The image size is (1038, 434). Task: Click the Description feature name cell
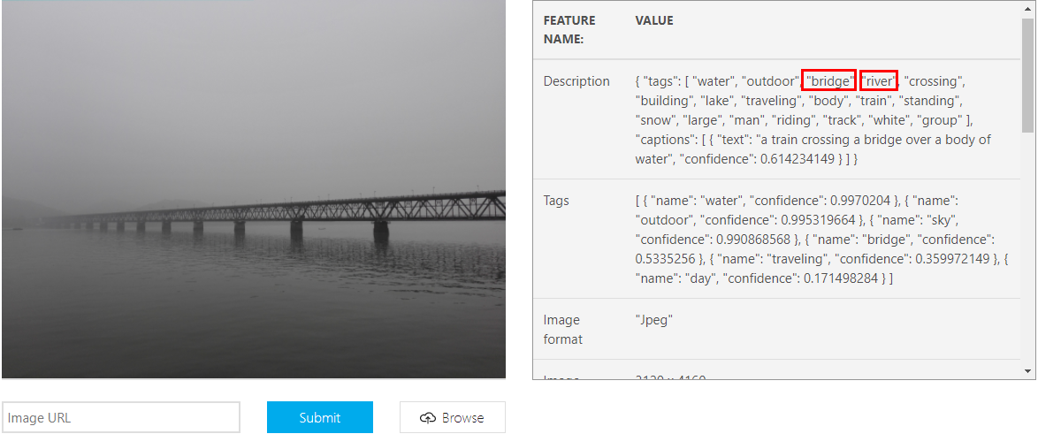point(576,81)
